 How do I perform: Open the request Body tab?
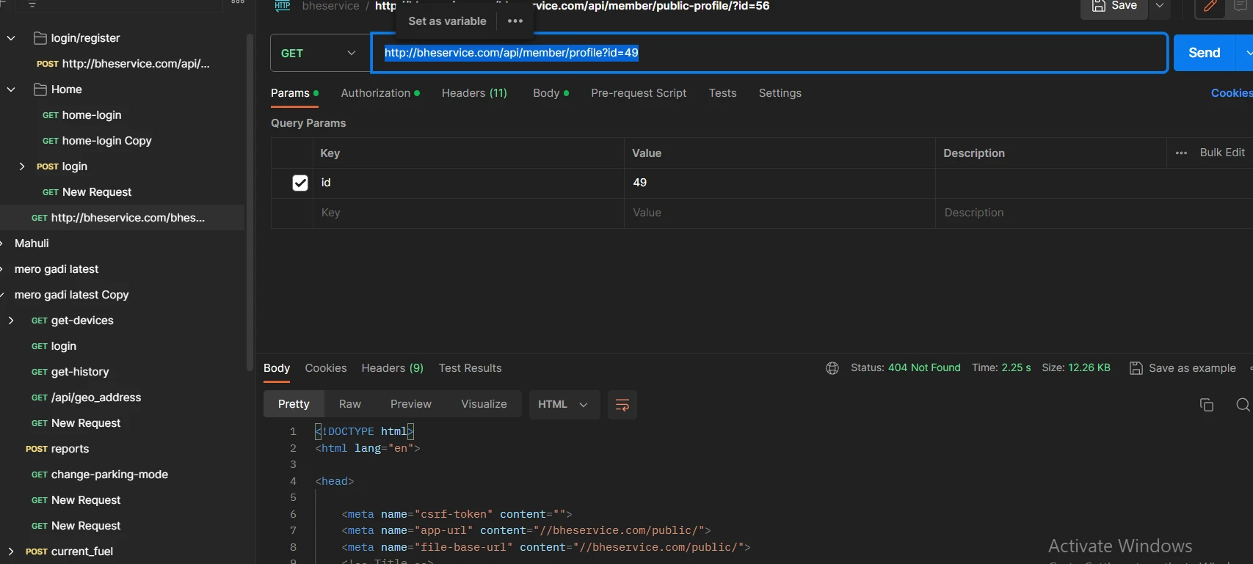551,93
